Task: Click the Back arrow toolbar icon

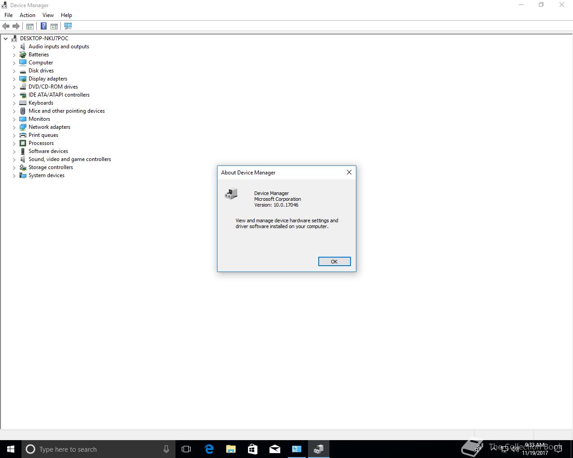Action: [x=6, y=26]
